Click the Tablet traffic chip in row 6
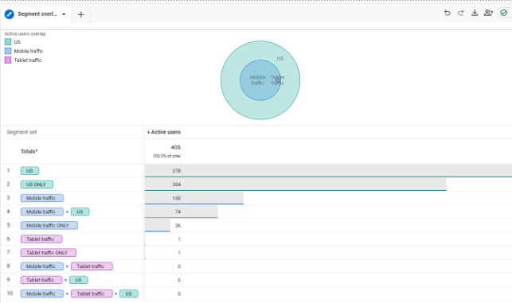The width and height of the screenshot is (512, 303). point(41,239)
